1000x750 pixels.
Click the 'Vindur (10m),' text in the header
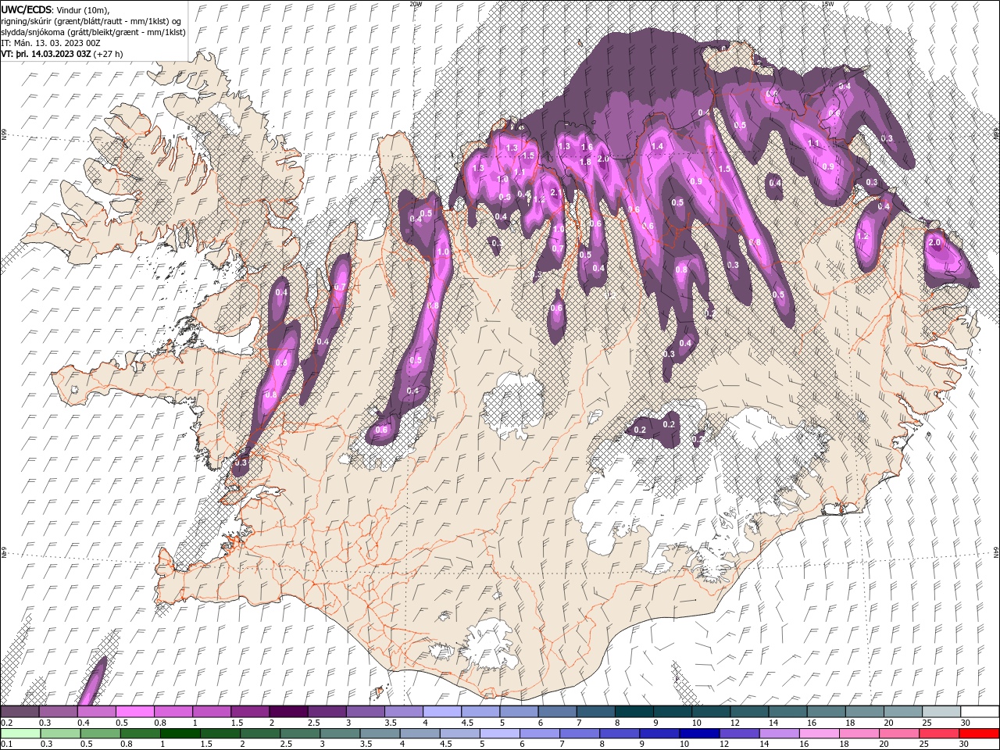pyautogui.click(x=84, y=9)
